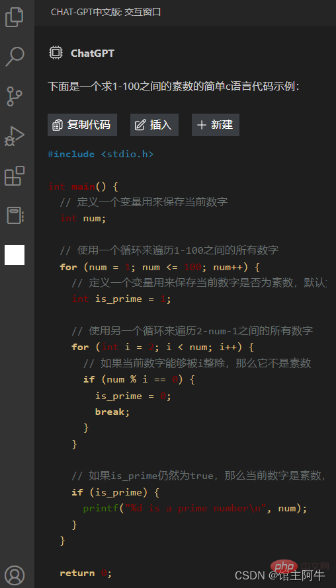Viewport: 336px width, 588px height.
Task: Open the Accounts profile icon
Action: (x=15, y=575)
